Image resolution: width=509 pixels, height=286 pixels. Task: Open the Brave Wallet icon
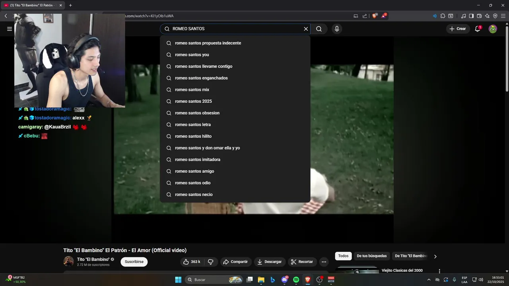[x=479, y=16]
